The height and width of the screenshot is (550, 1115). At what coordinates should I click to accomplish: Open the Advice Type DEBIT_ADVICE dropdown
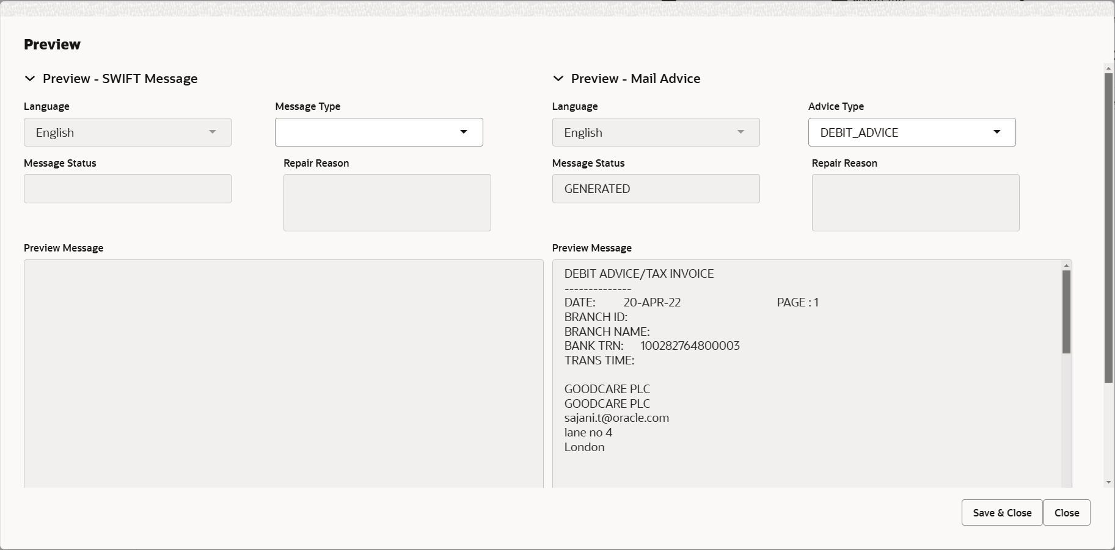912,132
